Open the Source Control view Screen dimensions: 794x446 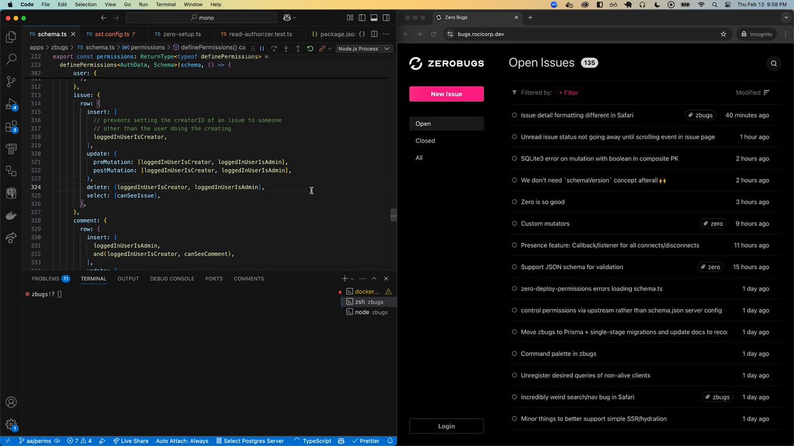tap(11, 82)
